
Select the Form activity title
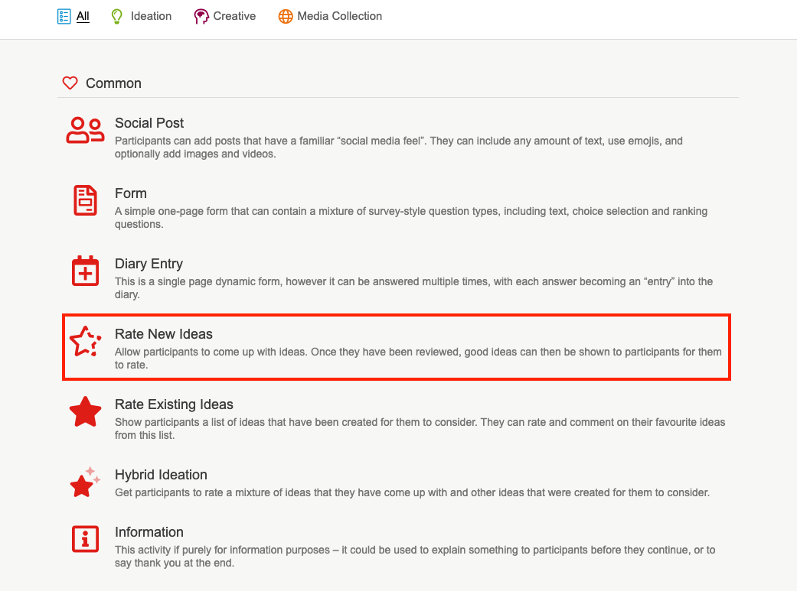pos(131,193)
